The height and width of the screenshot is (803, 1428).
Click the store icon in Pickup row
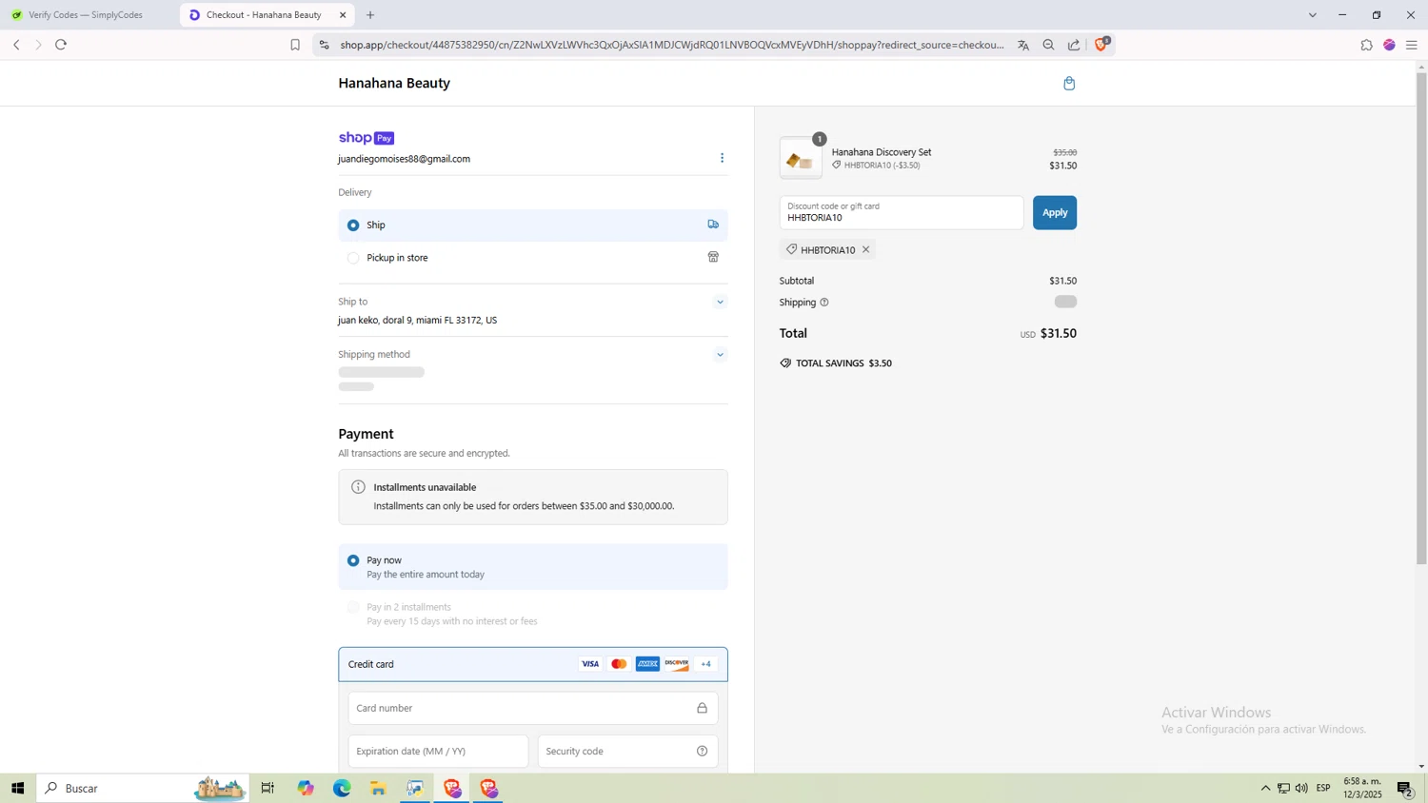(713, 257)
